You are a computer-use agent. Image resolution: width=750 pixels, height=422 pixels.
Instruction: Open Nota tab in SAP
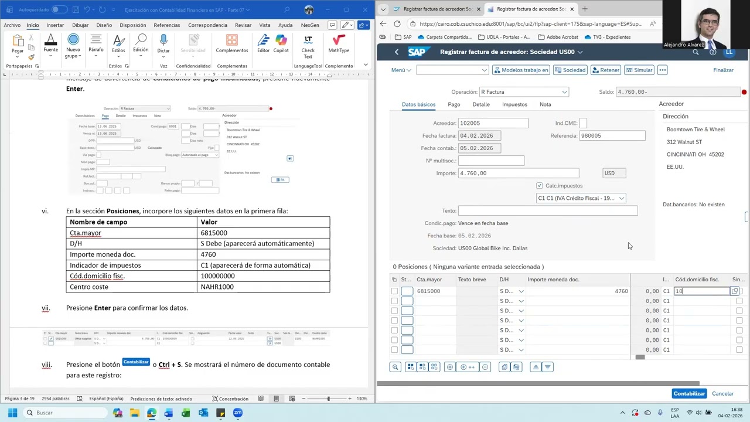(x=546, y=104)
